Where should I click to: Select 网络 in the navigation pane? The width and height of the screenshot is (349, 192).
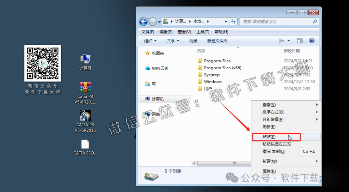[152, 114]
